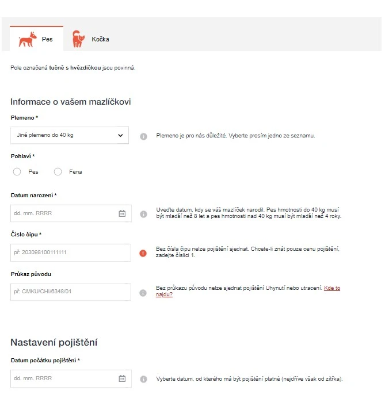Screen dimensions: 385x406
Task: Select the Pes radio button
Action: tap(17, 172)
